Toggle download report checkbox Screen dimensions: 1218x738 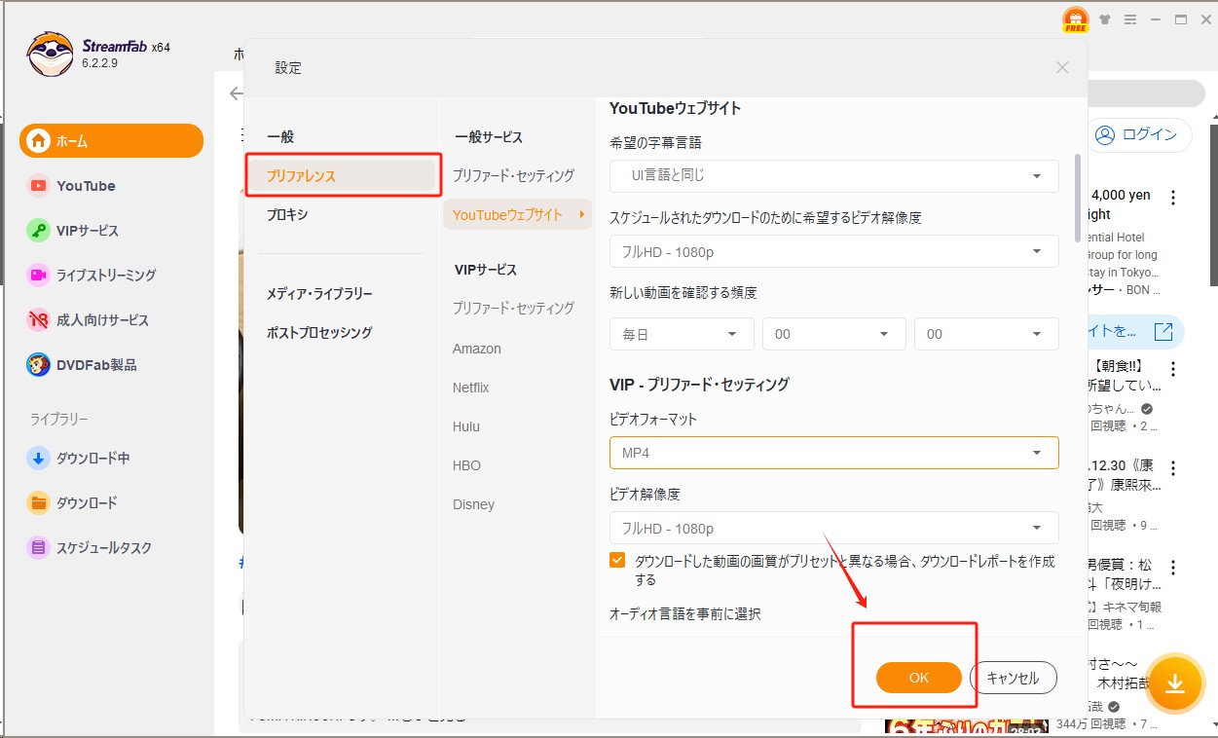pyautogui.click(x=617, y=560)
